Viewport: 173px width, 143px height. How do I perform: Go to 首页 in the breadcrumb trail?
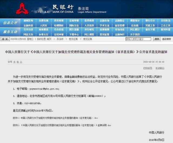pyautogui.click(x=49, y=39)
